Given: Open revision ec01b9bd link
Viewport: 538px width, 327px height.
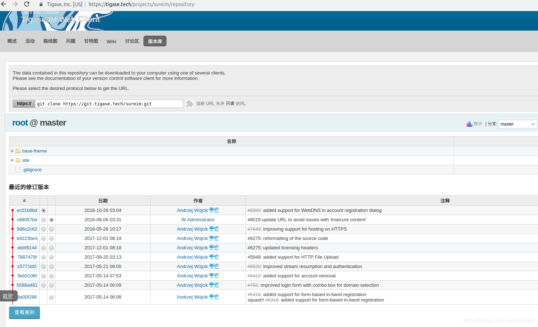Looking at the screenshot, I should pyautogui.click(x=27, y=210).
